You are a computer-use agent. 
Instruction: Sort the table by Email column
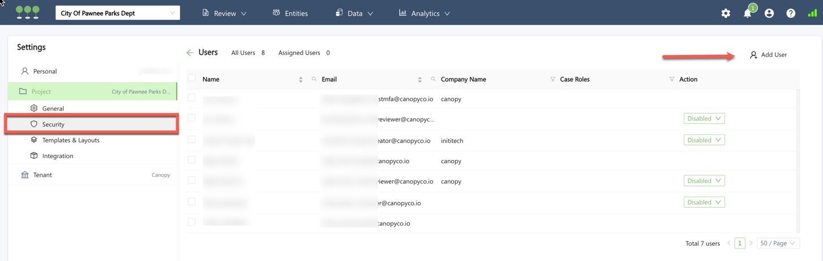[419, 80]
